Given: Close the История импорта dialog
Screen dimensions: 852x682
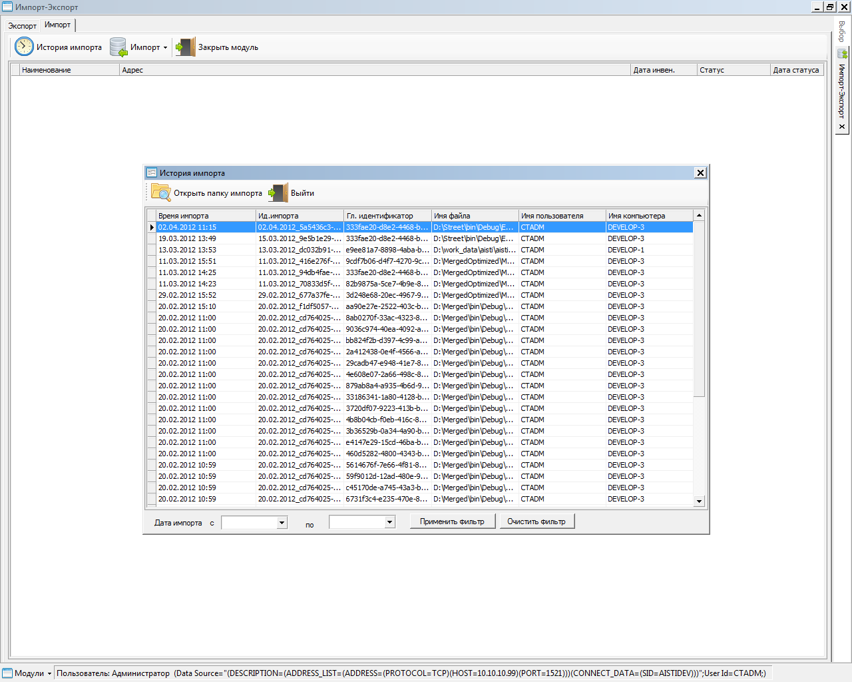Looking at the screenshot, I should [700, 173].
